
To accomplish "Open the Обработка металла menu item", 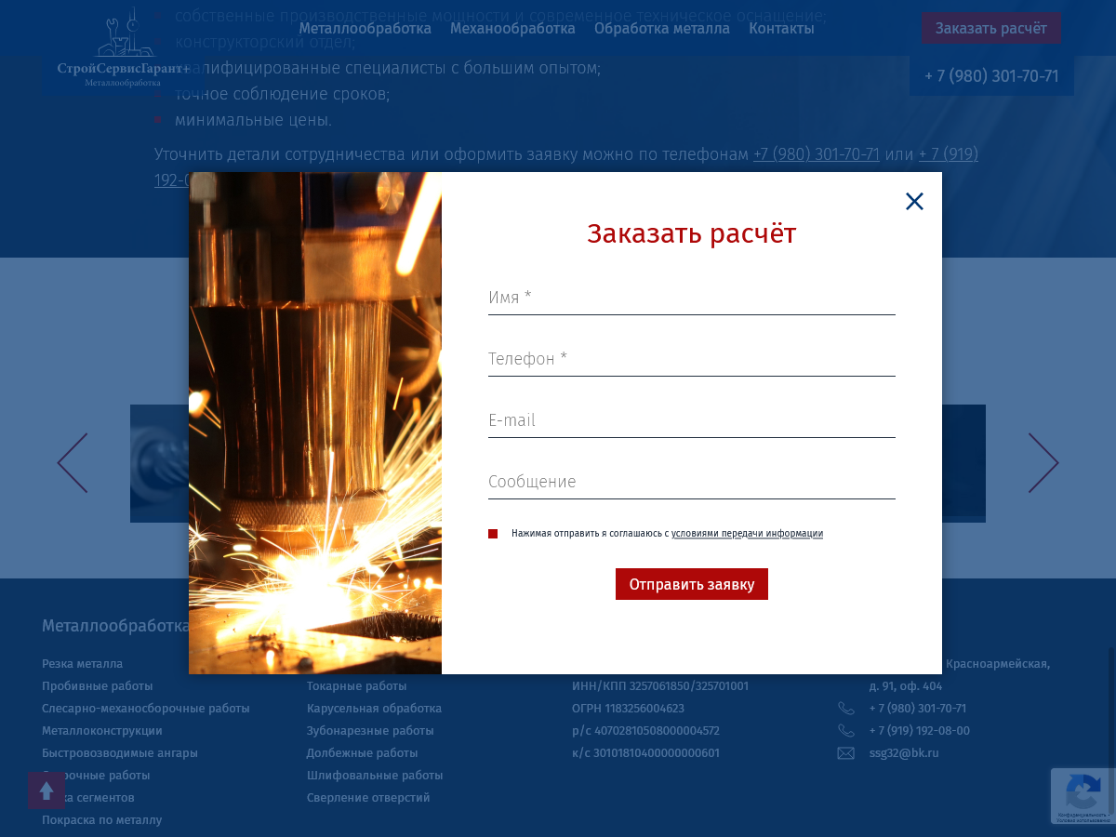I will pyautogui.click(x=661, y=29).
